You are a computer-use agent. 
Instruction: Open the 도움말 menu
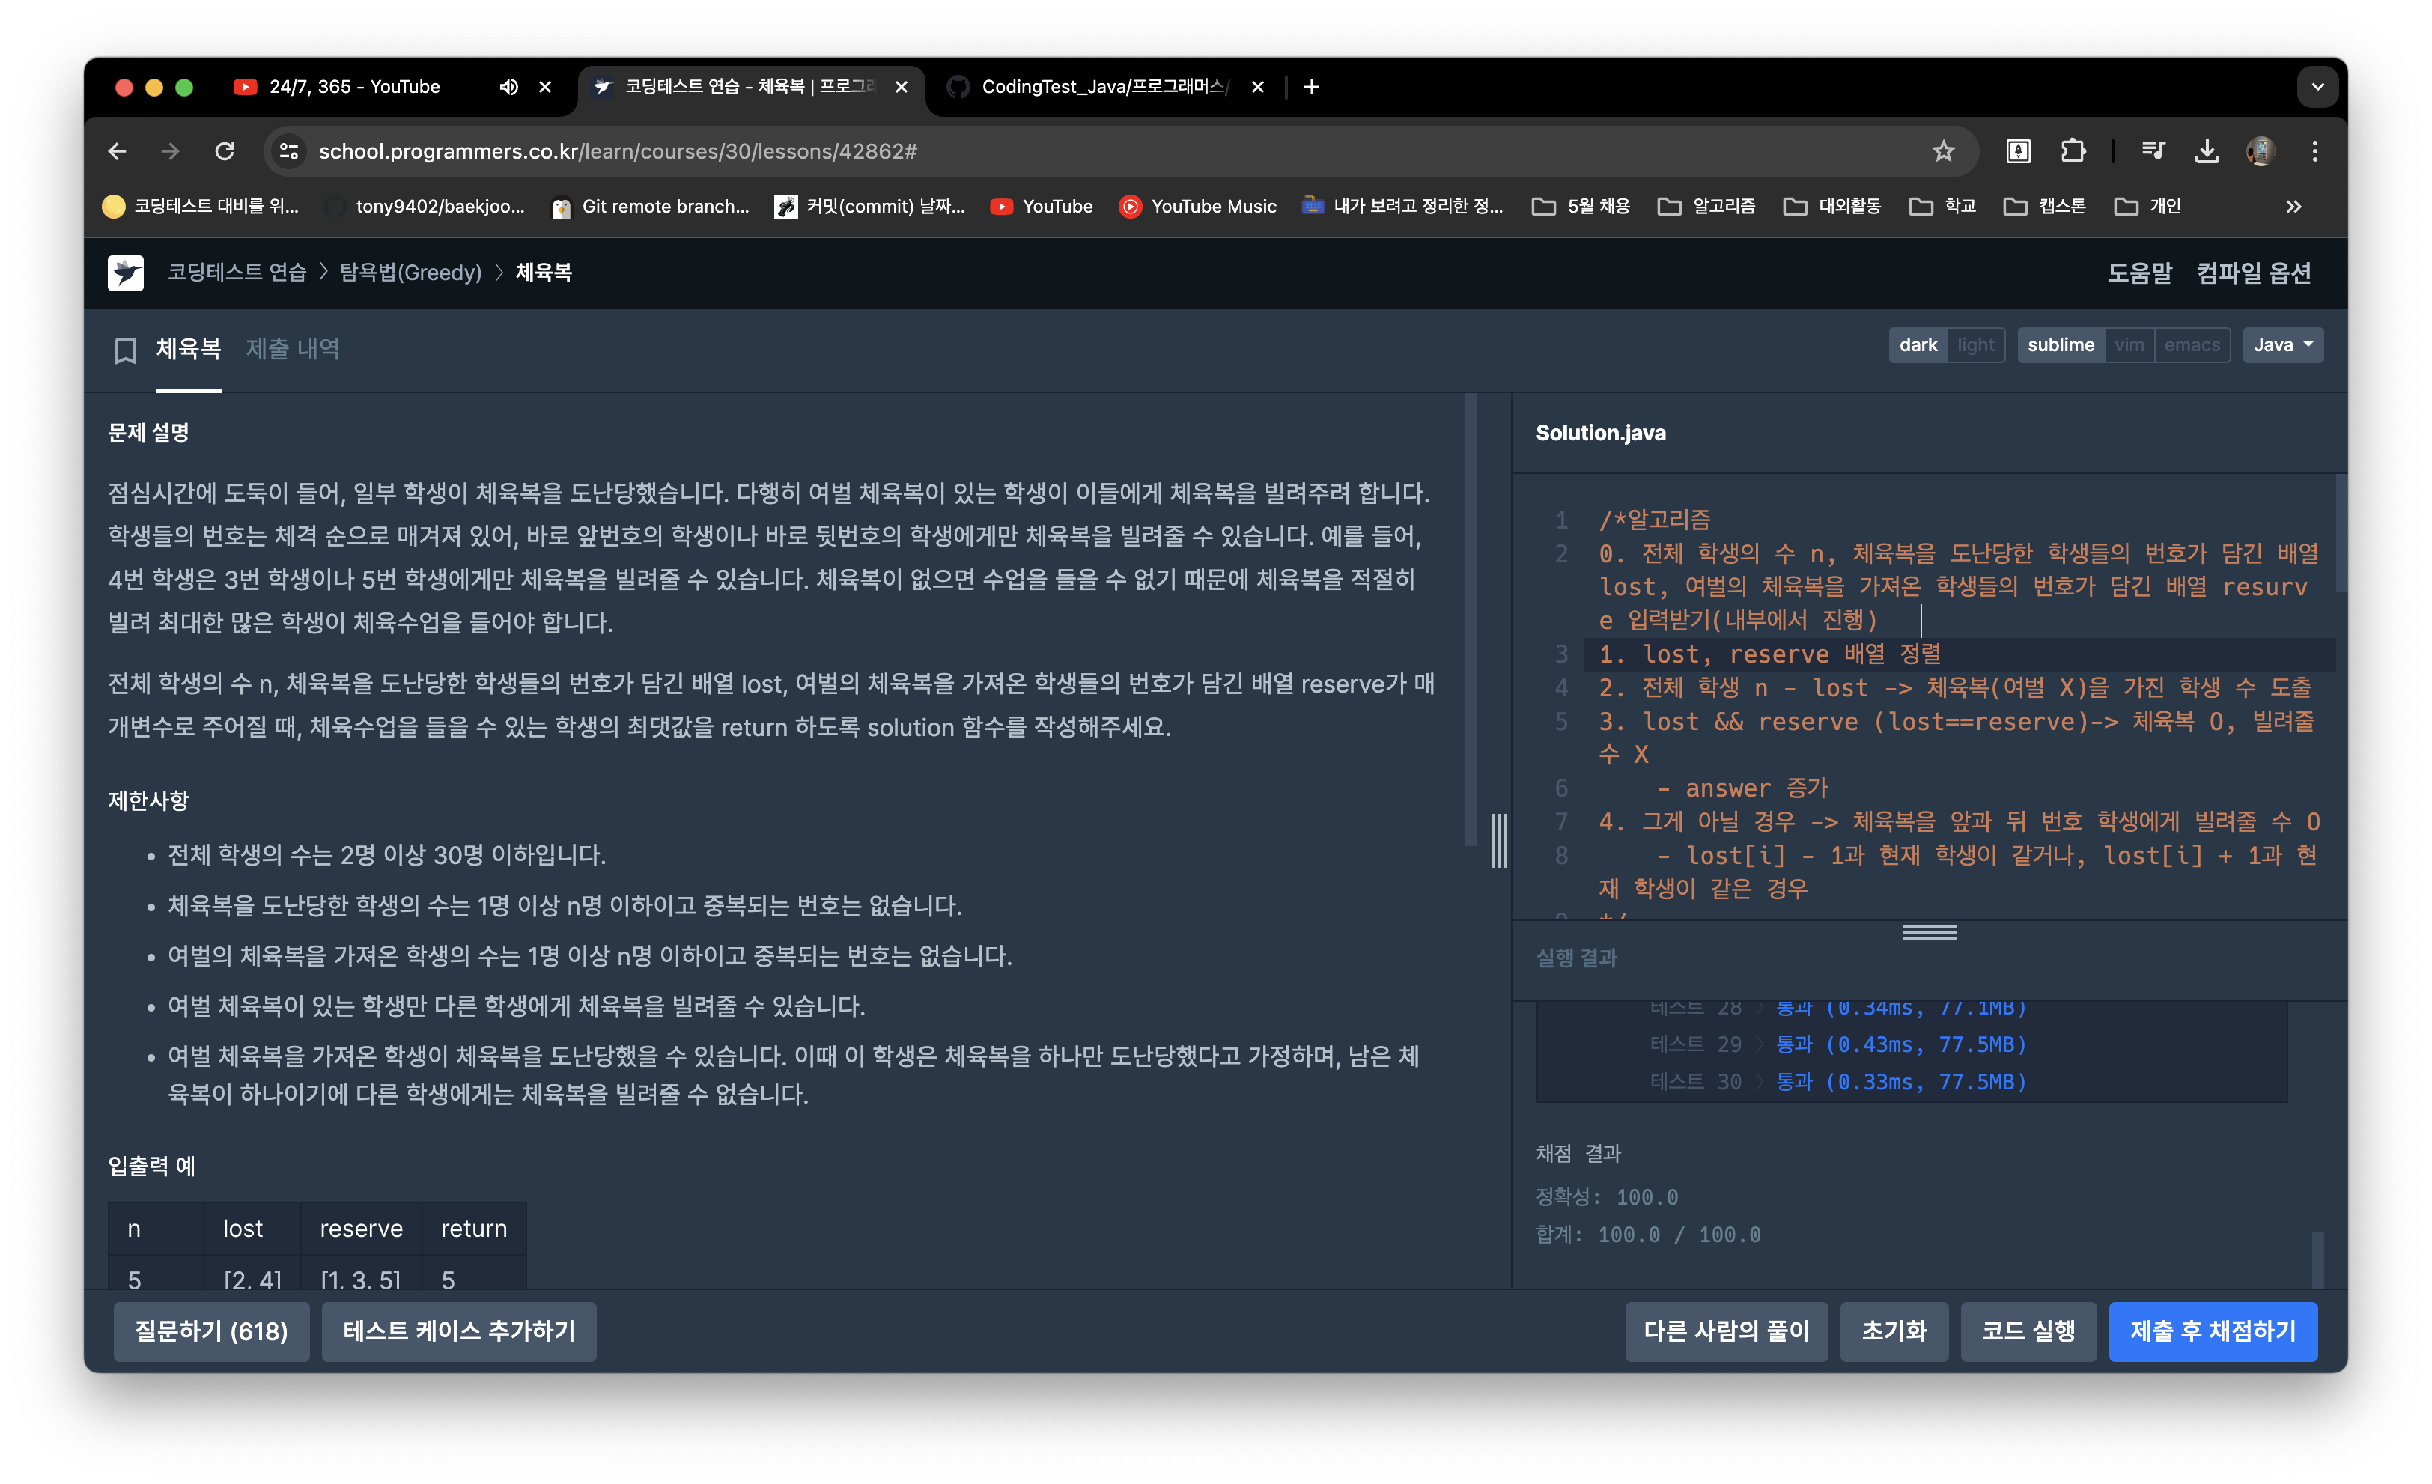2140,273
